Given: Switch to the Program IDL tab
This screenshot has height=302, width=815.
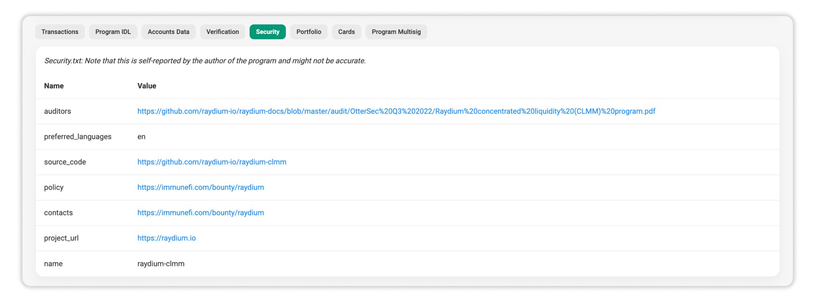Looking at the screenshot, I should [113, 32].
